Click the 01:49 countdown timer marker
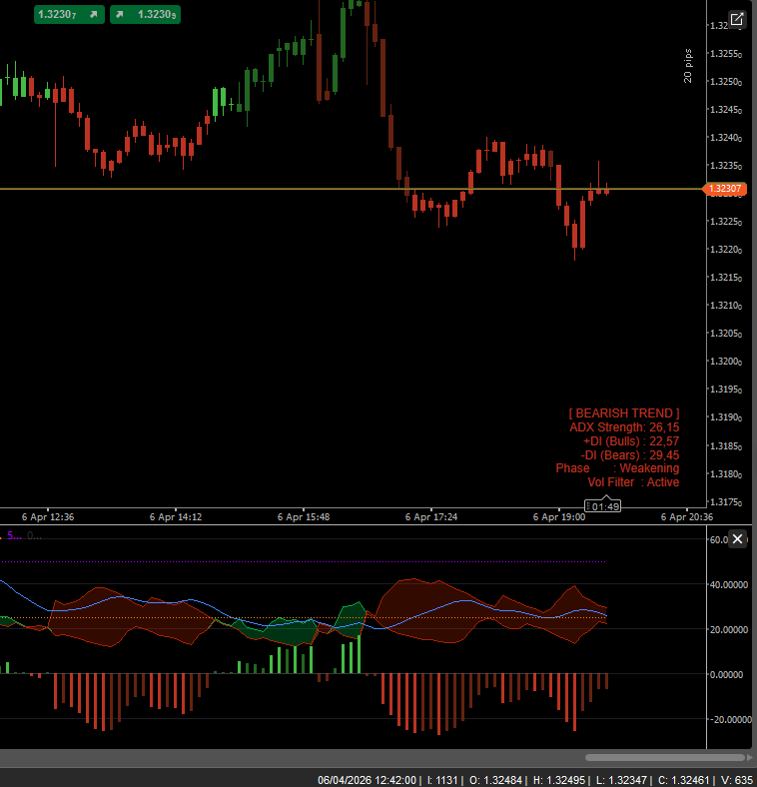 [x=604, y=506]
